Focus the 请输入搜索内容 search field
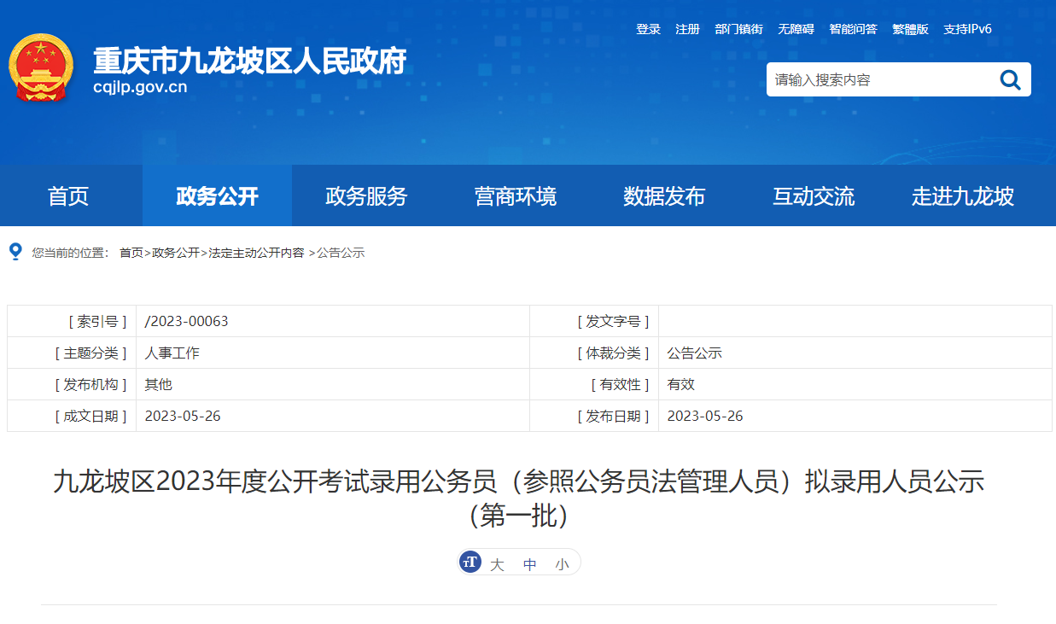Screen dimensions: 1056x624 [879, 80]
